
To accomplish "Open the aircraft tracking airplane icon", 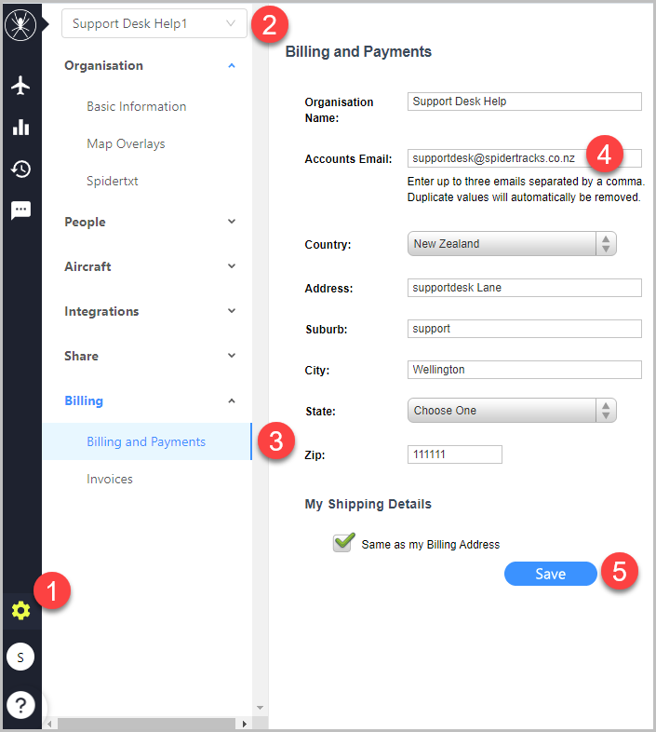I will tap(20, 85).
